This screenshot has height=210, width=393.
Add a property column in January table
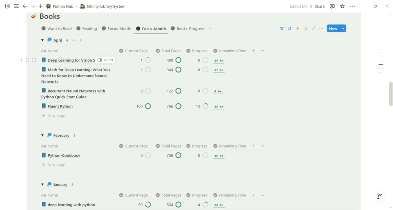point(253,195)
